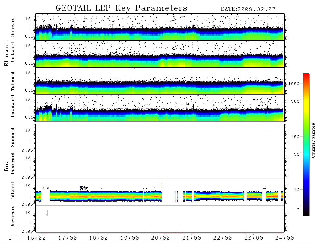Select the 17:00 time tick label

point(68,238)
